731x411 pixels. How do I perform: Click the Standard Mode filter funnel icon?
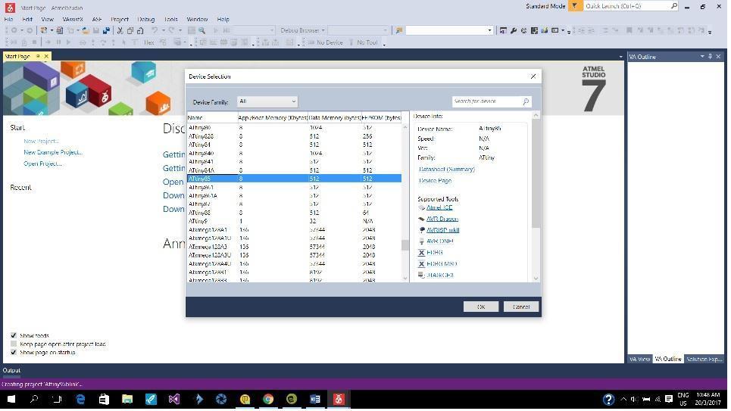pyautogui.click(x=575, y=6)
